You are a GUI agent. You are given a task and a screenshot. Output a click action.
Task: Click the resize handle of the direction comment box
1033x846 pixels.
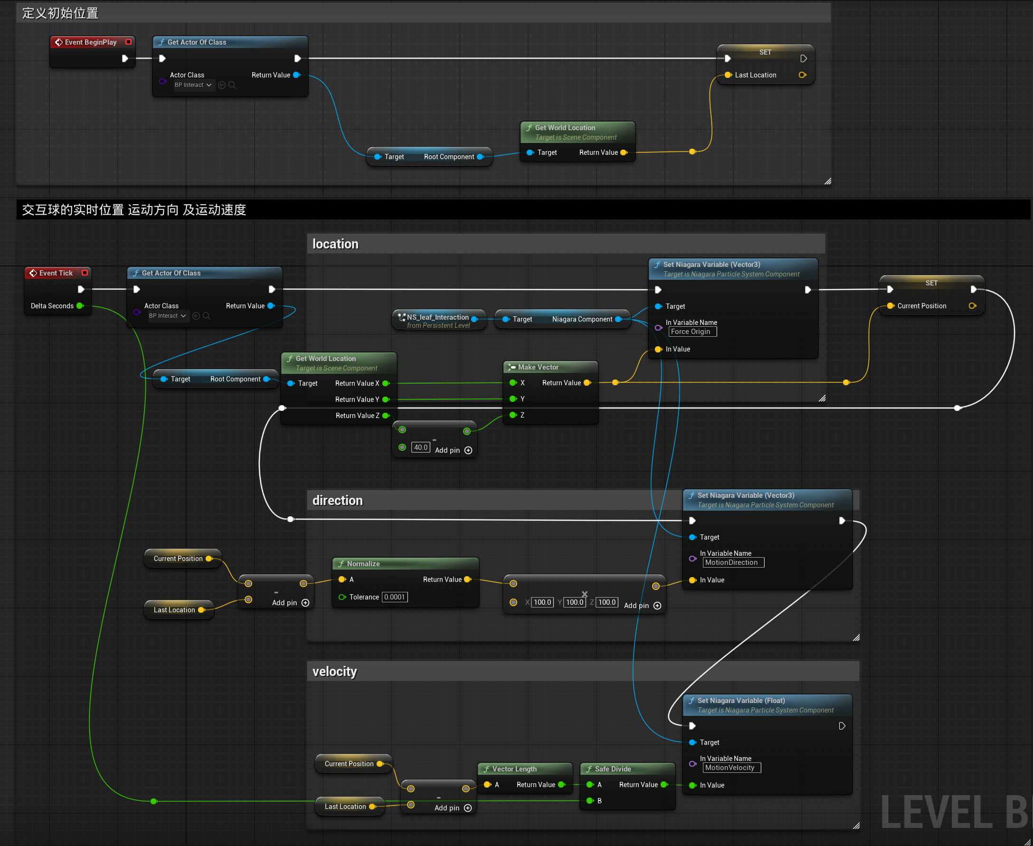pyautogui.click(x=856, y=637)
